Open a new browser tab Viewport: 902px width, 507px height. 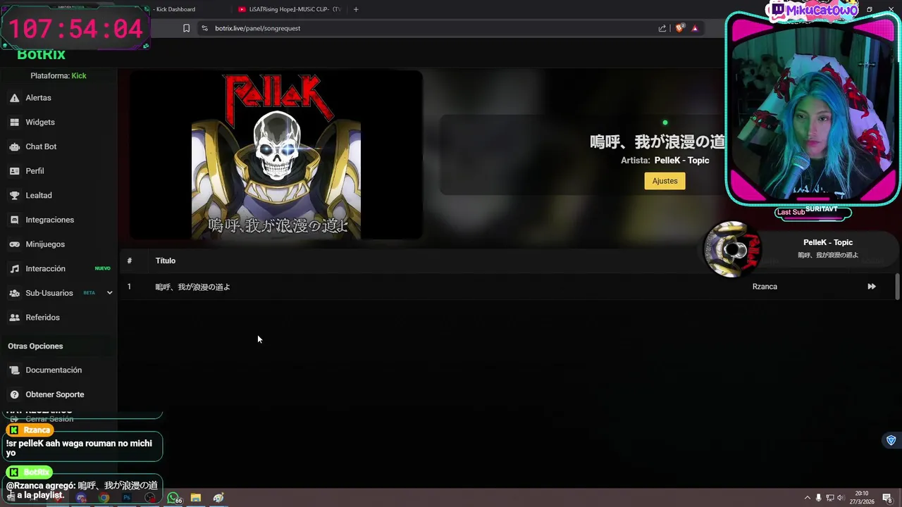tap(356, 9)
